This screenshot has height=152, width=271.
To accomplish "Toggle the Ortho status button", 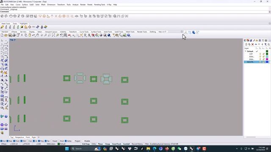I will [x=94, y=144].
